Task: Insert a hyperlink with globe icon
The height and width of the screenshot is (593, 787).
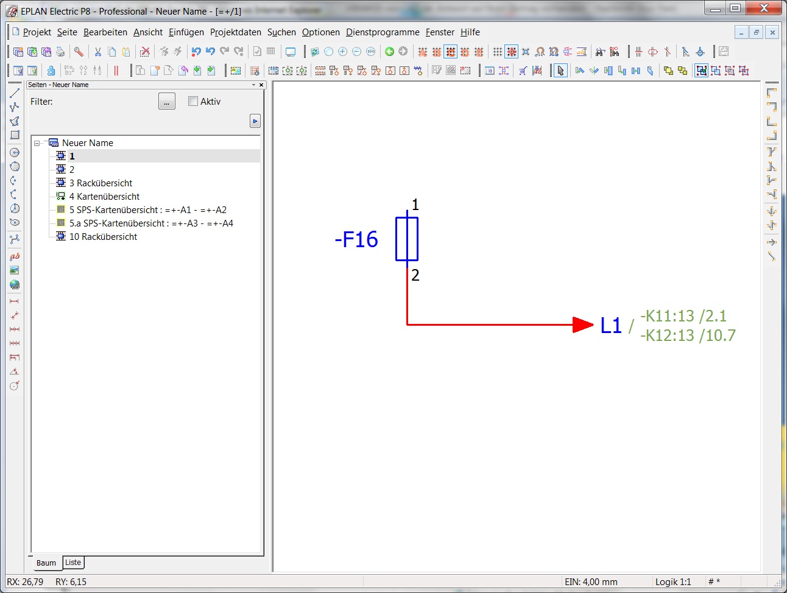Action: (15, 284)
